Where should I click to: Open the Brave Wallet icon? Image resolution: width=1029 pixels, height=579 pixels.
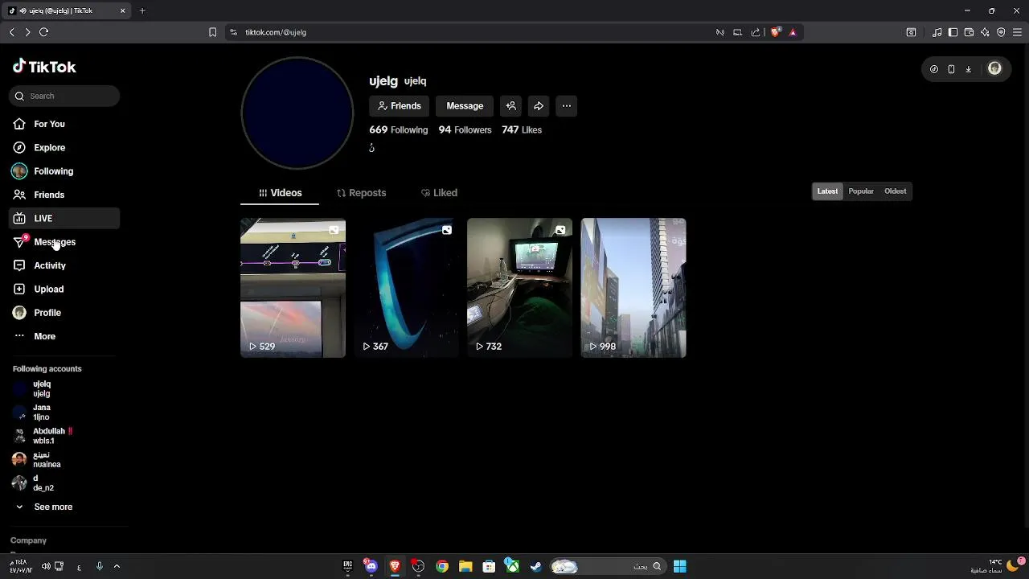coord(969,32)
